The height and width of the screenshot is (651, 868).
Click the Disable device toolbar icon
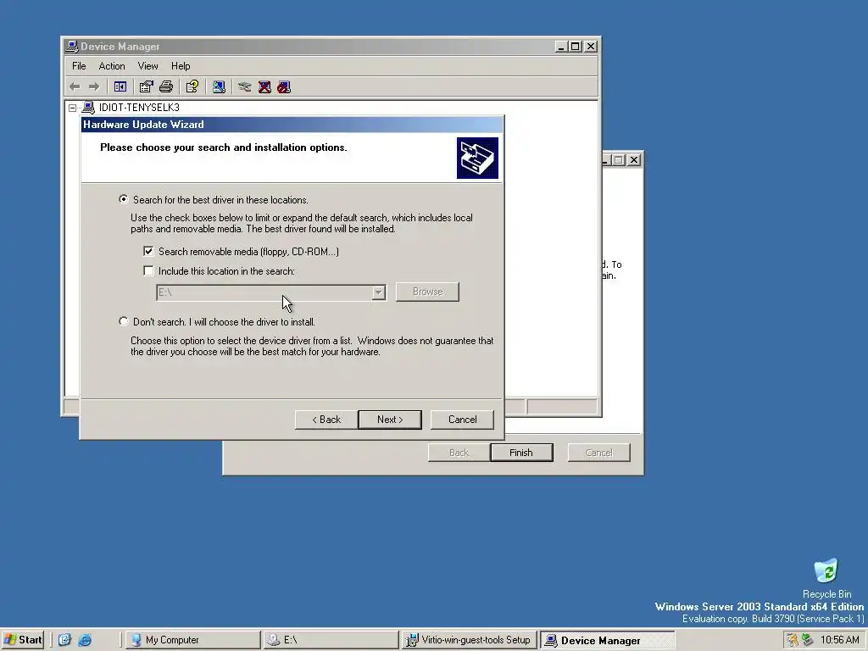coord(284,87)
